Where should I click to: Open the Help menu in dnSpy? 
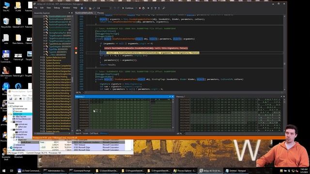[x=75, y=8]
